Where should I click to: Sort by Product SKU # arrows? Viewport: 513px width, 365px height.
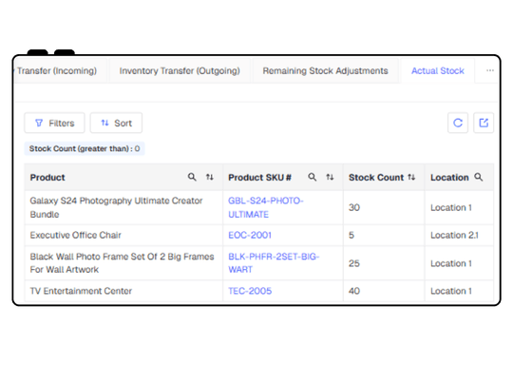330,177
